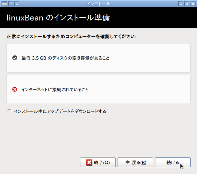Click the shade/roll-up button in title bar left
Screen dimensions: 197x174
click(11, 4)
